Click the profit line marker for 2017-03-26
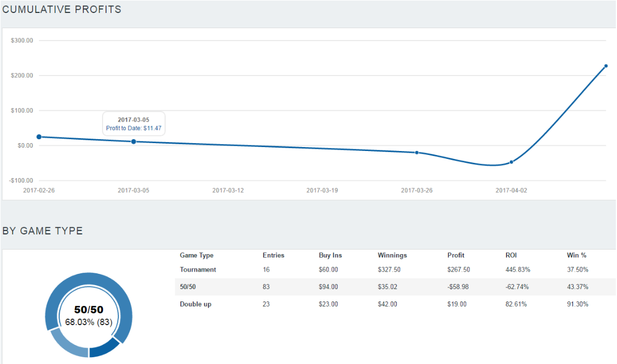The height and width of the screenshot is (364, 617). pyautogui.click(x=417, y=153)
